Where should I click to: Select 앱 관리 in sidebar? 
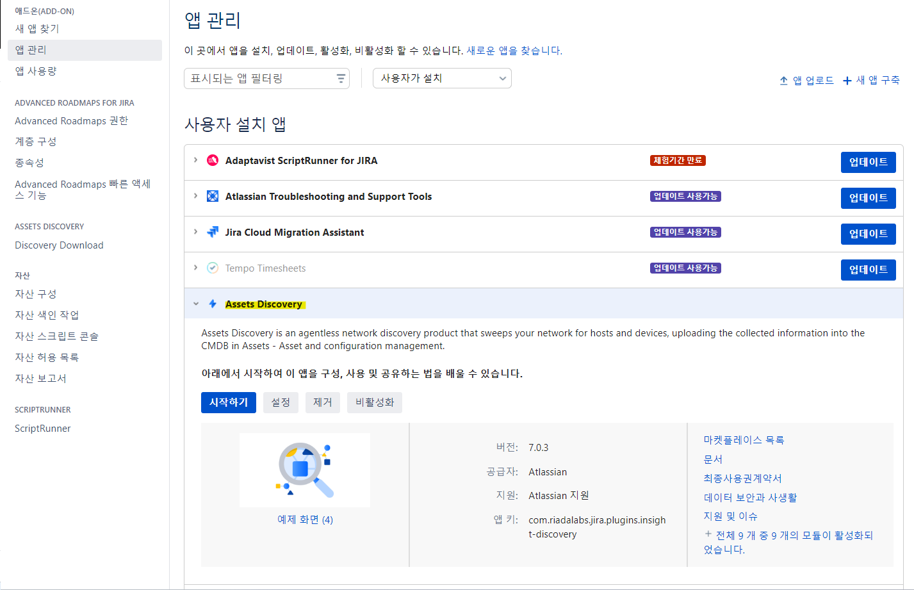pyautogui.click(x=85, y=50)
